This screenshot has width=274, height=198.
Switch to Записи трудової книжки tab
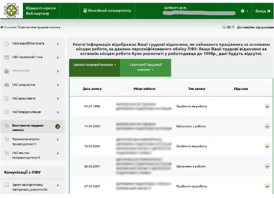tap(95, 68)
